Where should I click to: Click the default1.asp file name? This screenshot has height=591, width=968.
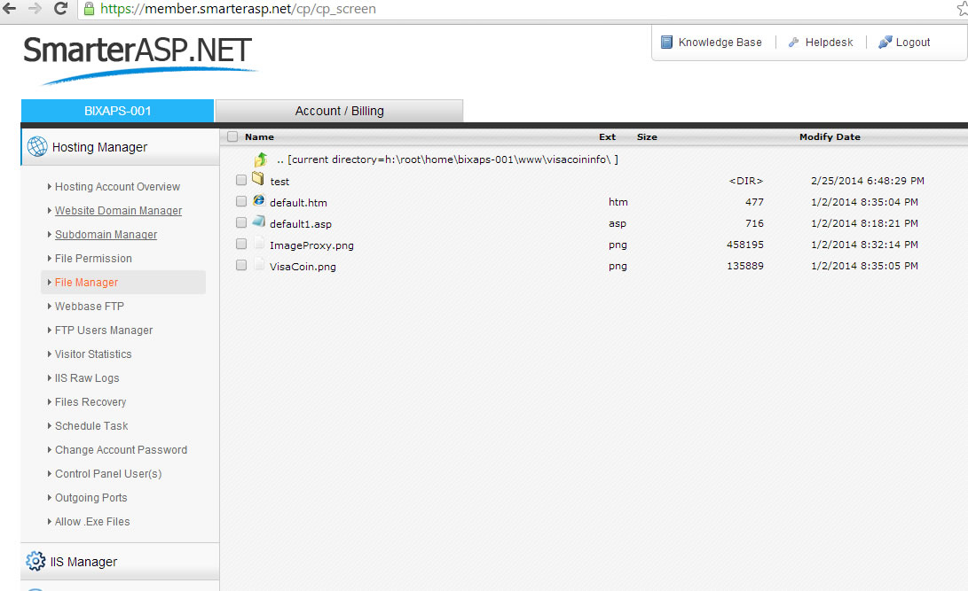coord(301,223)
